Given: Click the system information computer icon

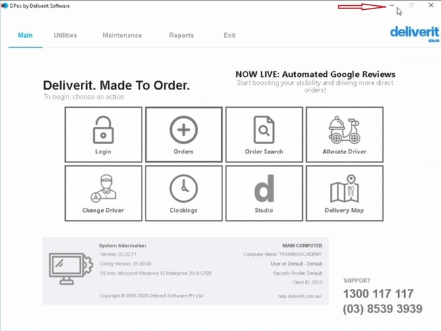Looking at the screenshot, I should 70,268.
